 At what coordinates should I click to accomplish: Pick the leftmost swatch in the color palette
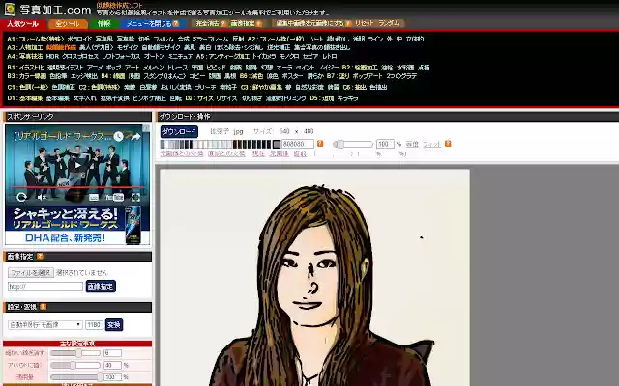162,144
